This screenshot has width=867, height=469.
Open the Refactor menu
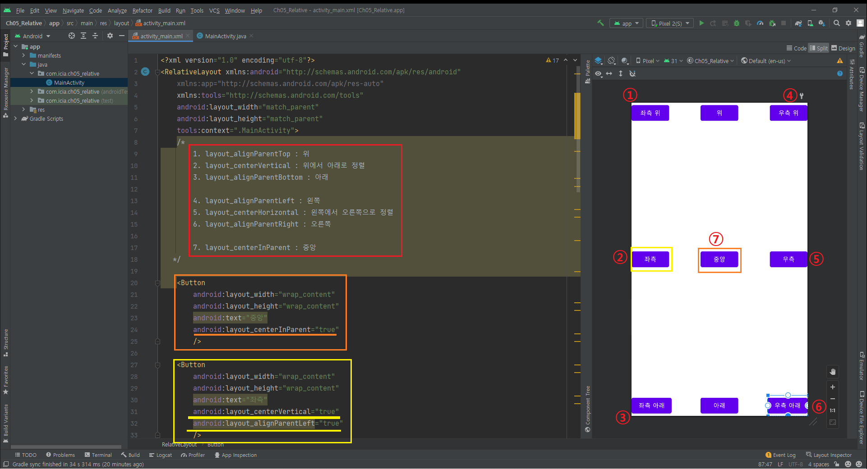point(143,10)
